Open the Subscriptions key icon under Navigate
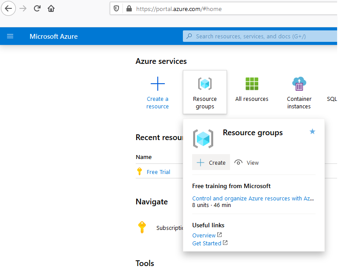The height and width of the screenshot is (270, 338). pyautogui.click(x=142, y=227)
